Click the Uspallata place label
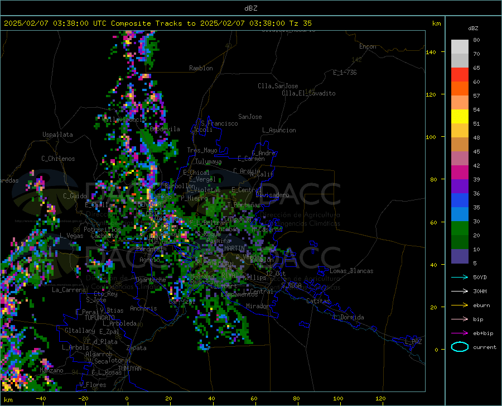 [x=57, y=135]
